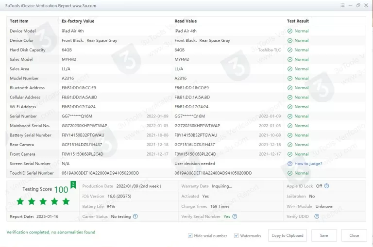The height and width of the screenshot is (247, 373).
Task: Restore the verification report window size
Action: pos(358,5)
